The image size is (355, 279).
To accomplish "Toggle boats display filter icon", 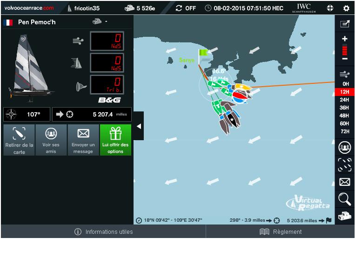I will [x=345, y=165].
